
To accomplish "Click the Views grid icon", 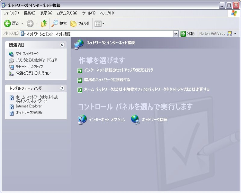I will pos(98,24).
